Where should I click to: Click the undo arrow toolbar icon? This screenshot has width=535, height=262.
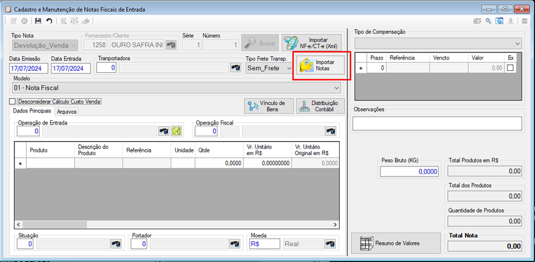[49, 21]
